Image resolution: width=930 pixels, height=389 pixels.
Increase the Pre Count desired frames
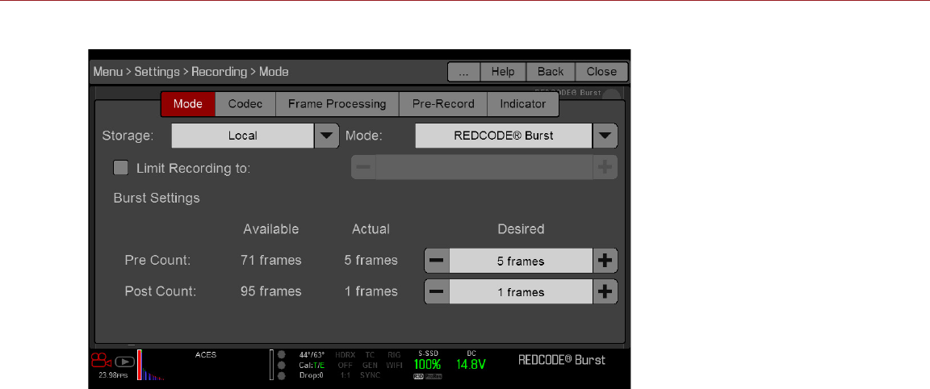point(605,261)
